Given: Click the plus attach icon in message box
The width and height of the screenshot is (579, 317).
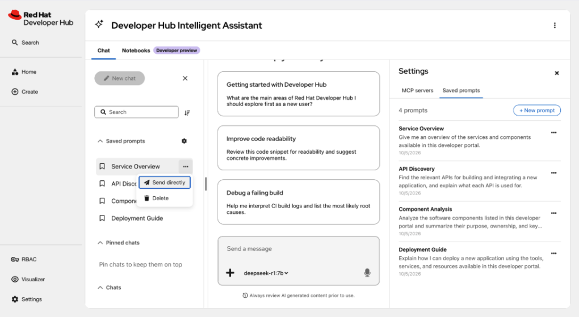Looking at the screenshot, I should click(230, 273).
